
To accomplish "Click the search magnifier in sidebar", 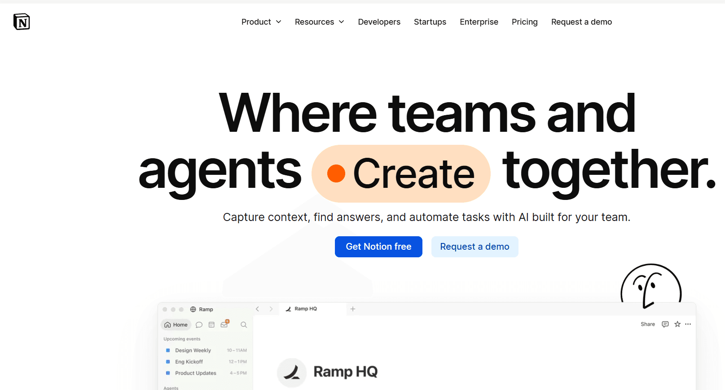I will (244, 325).
